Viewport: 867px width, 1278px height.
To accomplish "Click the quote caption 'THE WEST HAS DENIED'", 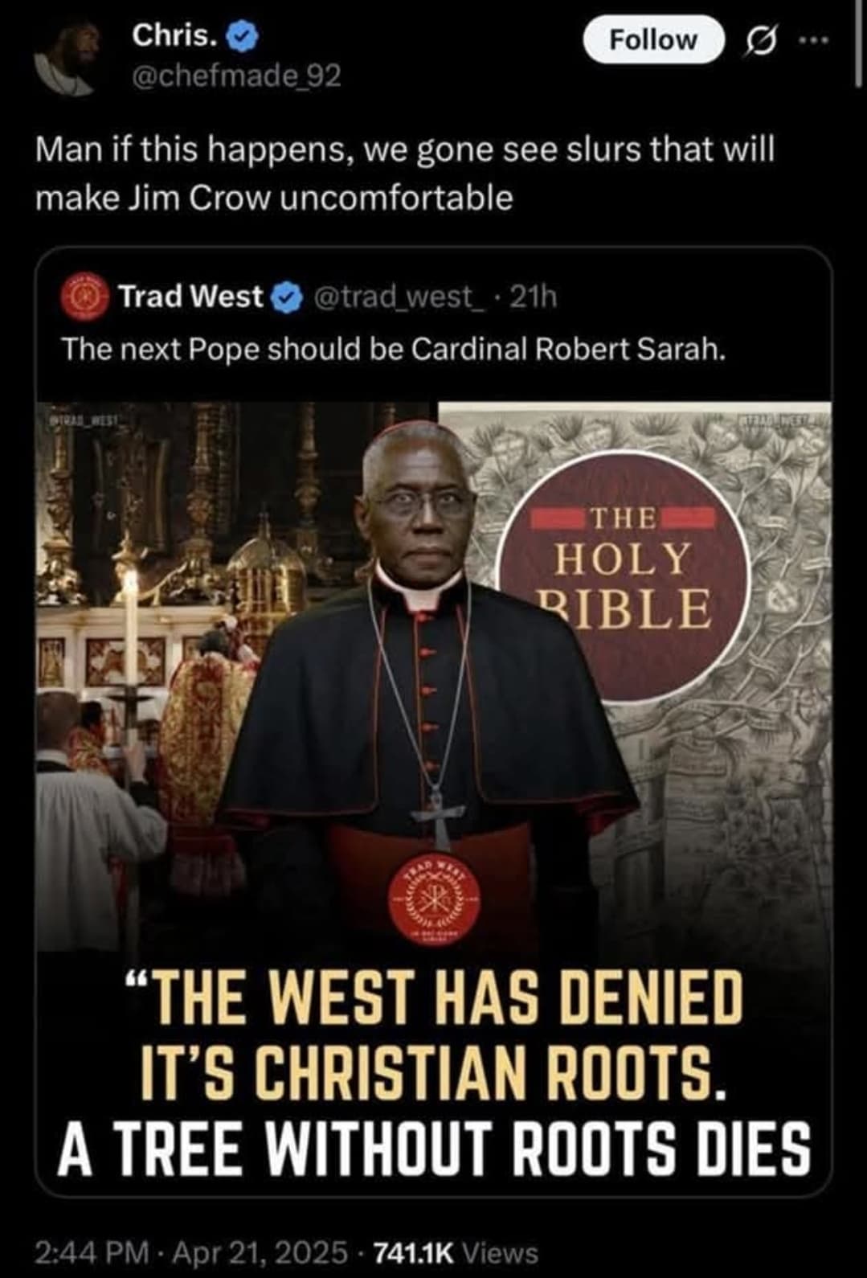I will 435,995.
